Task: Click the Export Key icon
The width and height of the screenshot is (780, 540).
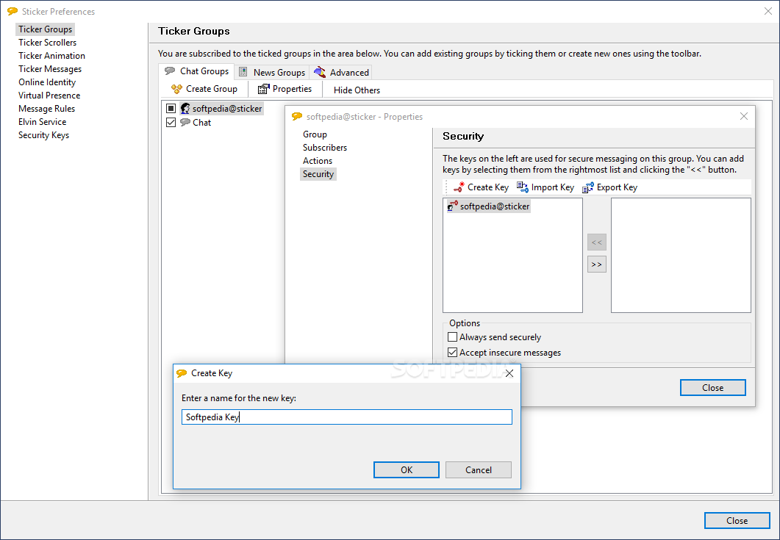Action: [587, 187]
